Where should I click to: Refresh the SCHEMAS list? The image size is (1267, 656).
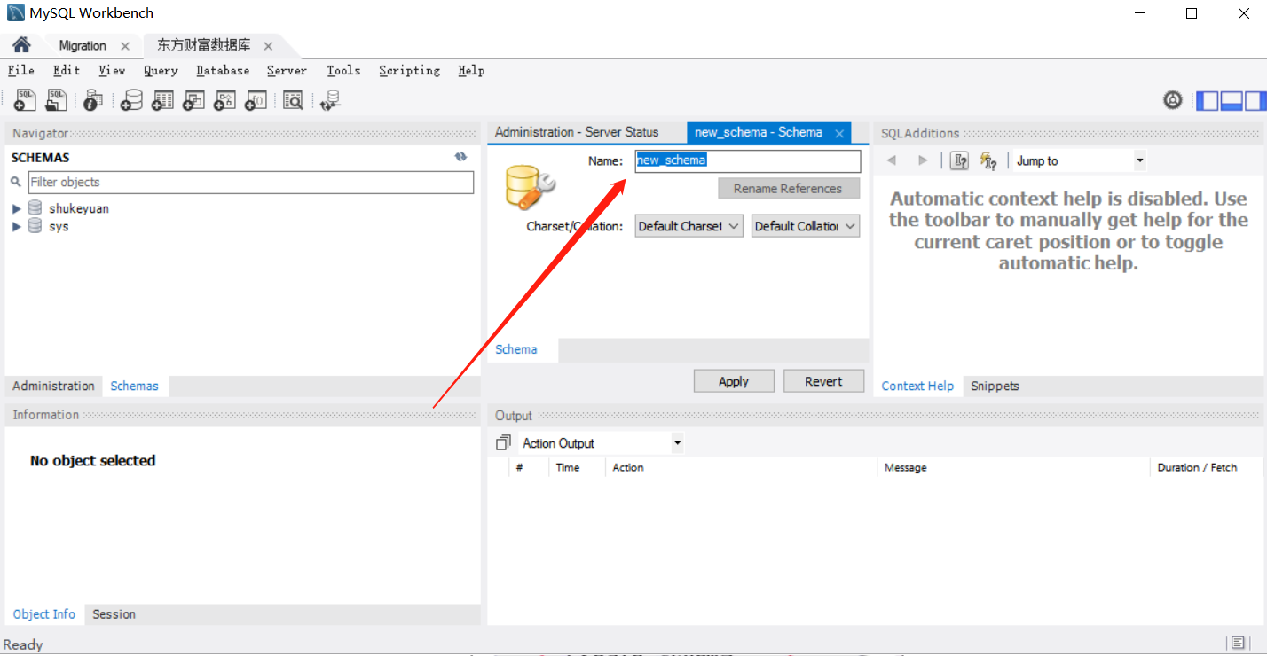click(460, 157)
